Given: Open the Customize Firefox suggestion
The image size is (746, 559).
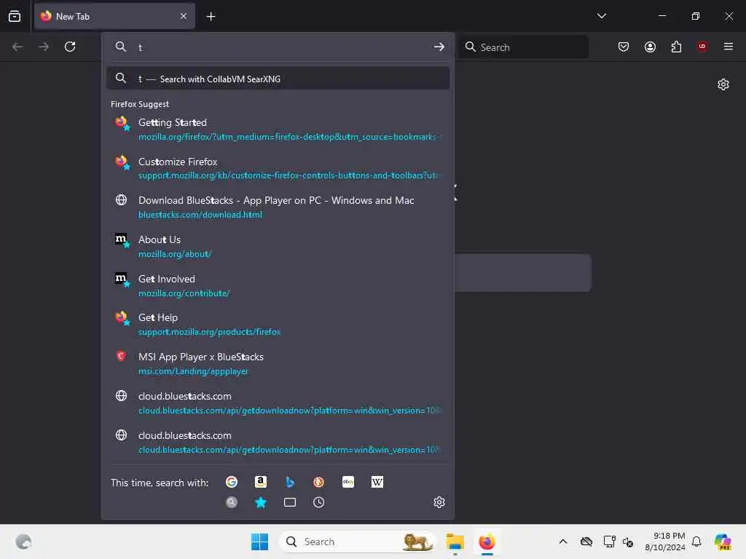Looking at the screenshot, I should coord(278,168).
